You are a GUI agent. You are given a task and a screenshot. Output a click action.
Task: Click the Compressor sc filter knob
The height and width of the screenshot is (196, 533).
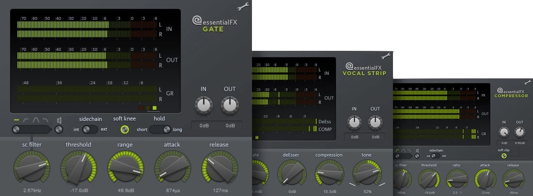tap(403, 179)
